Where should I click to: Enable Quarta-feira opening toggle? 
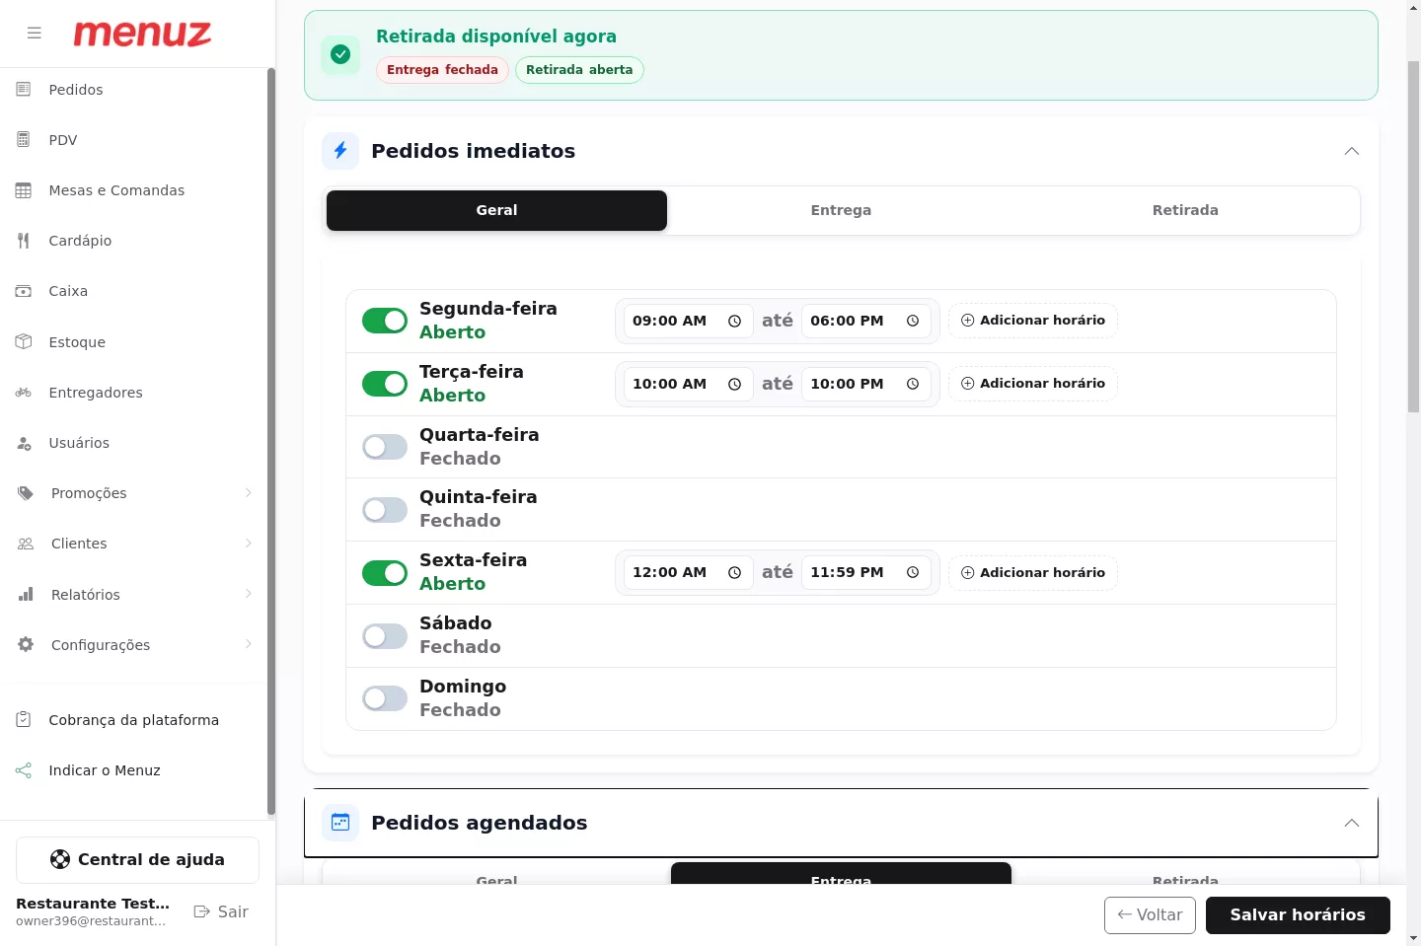[x=385, y=447]
